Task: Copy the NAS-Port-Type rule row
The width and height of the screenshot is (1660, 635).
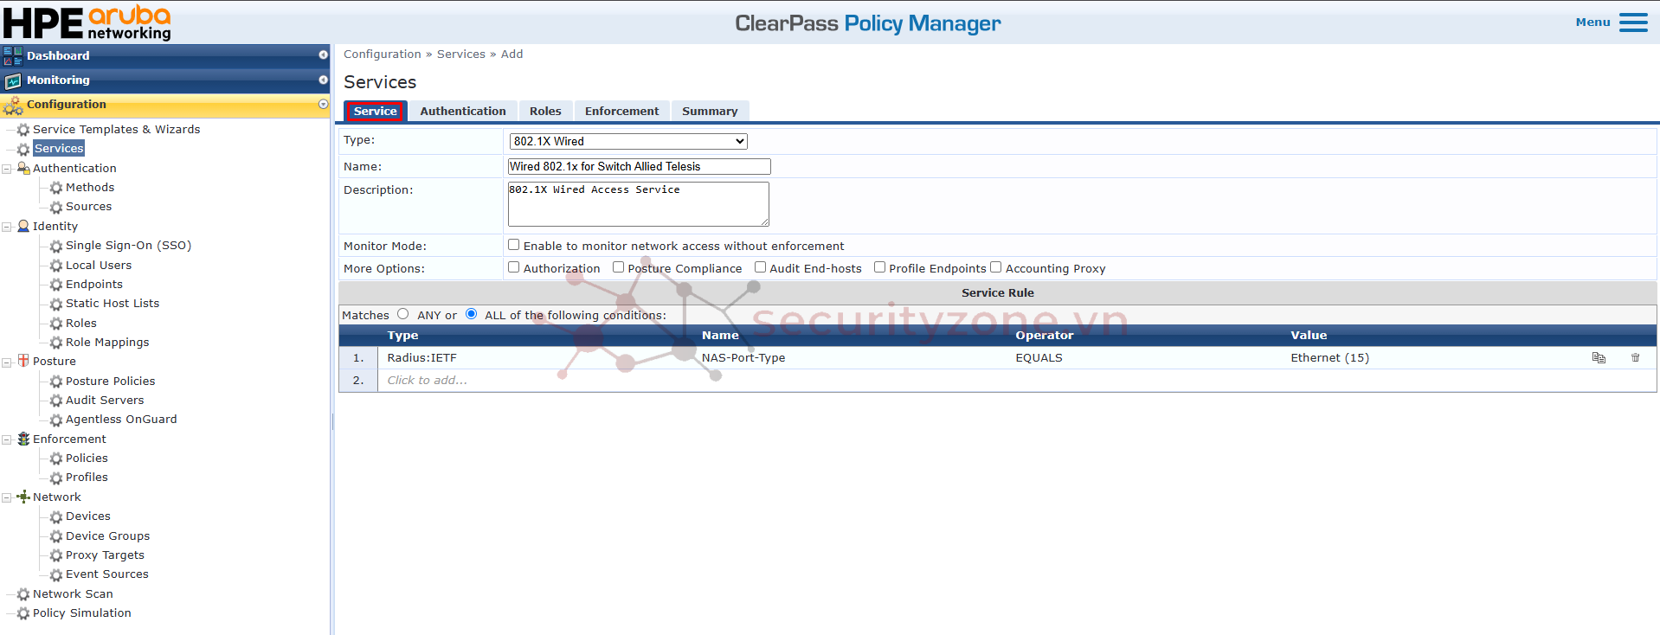Action: point(1599,358)
